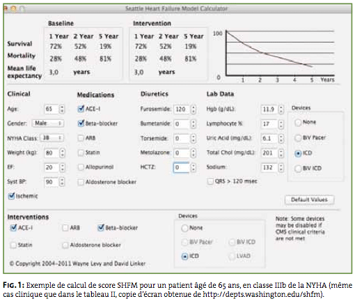Image resolution: width=355 pixels, height=308 pixels.
Task: Click the Age stepper arrows
Action: pyautogui.click(x=62, y=109)
